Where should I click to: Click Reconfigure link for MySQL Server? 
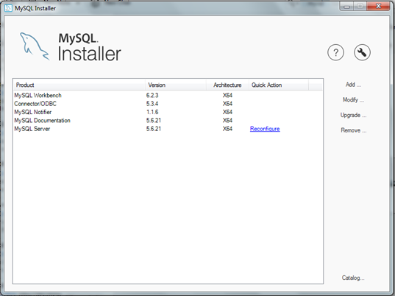coord(265,129)
